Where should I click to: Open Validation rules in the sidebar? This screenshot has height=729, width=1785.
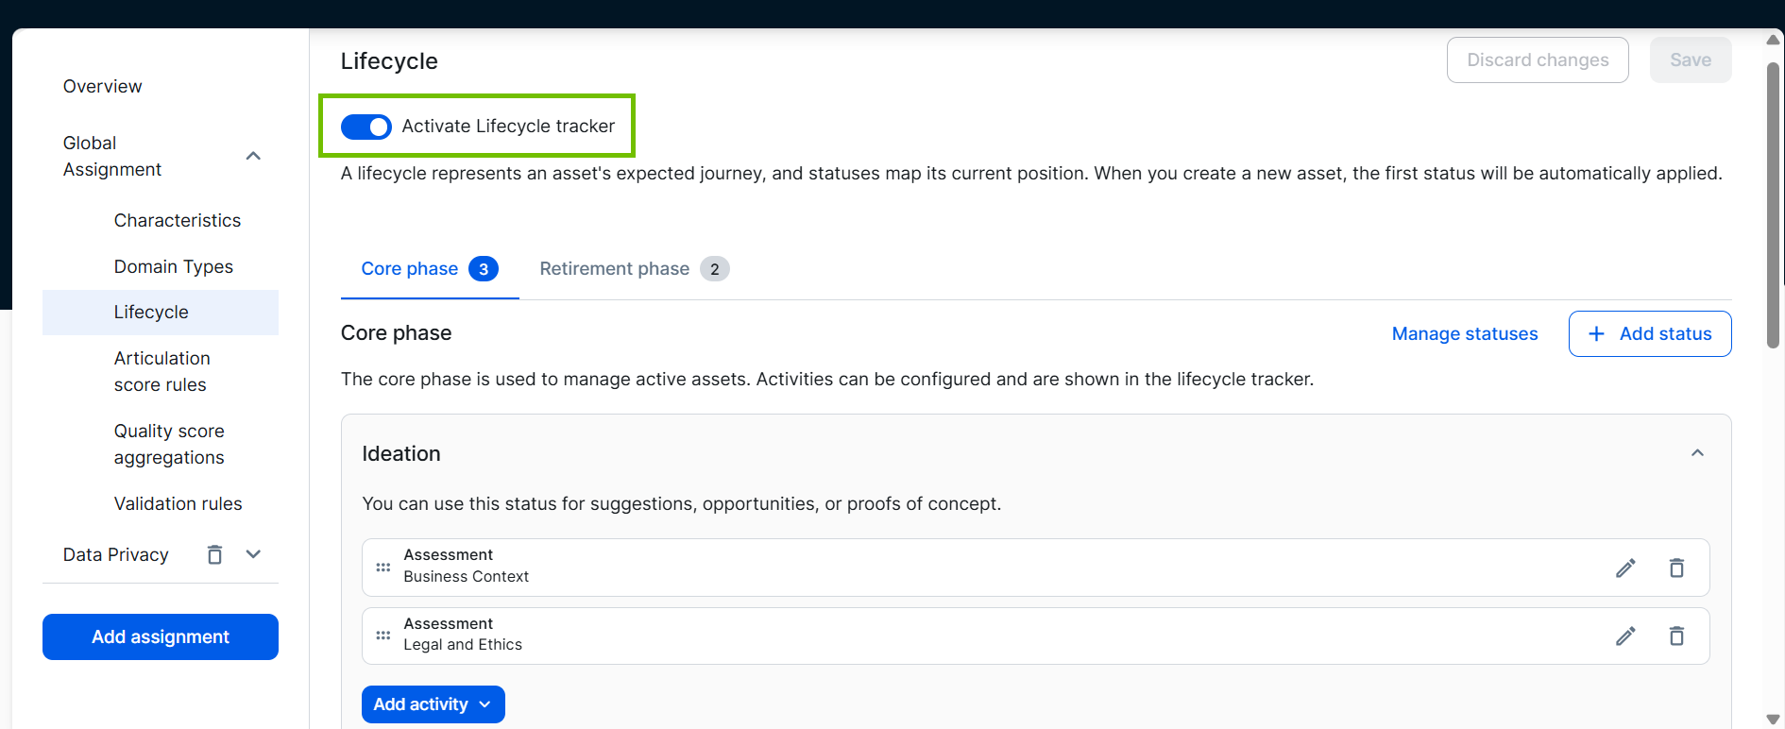pyautogui.click(x=178, y=503)
